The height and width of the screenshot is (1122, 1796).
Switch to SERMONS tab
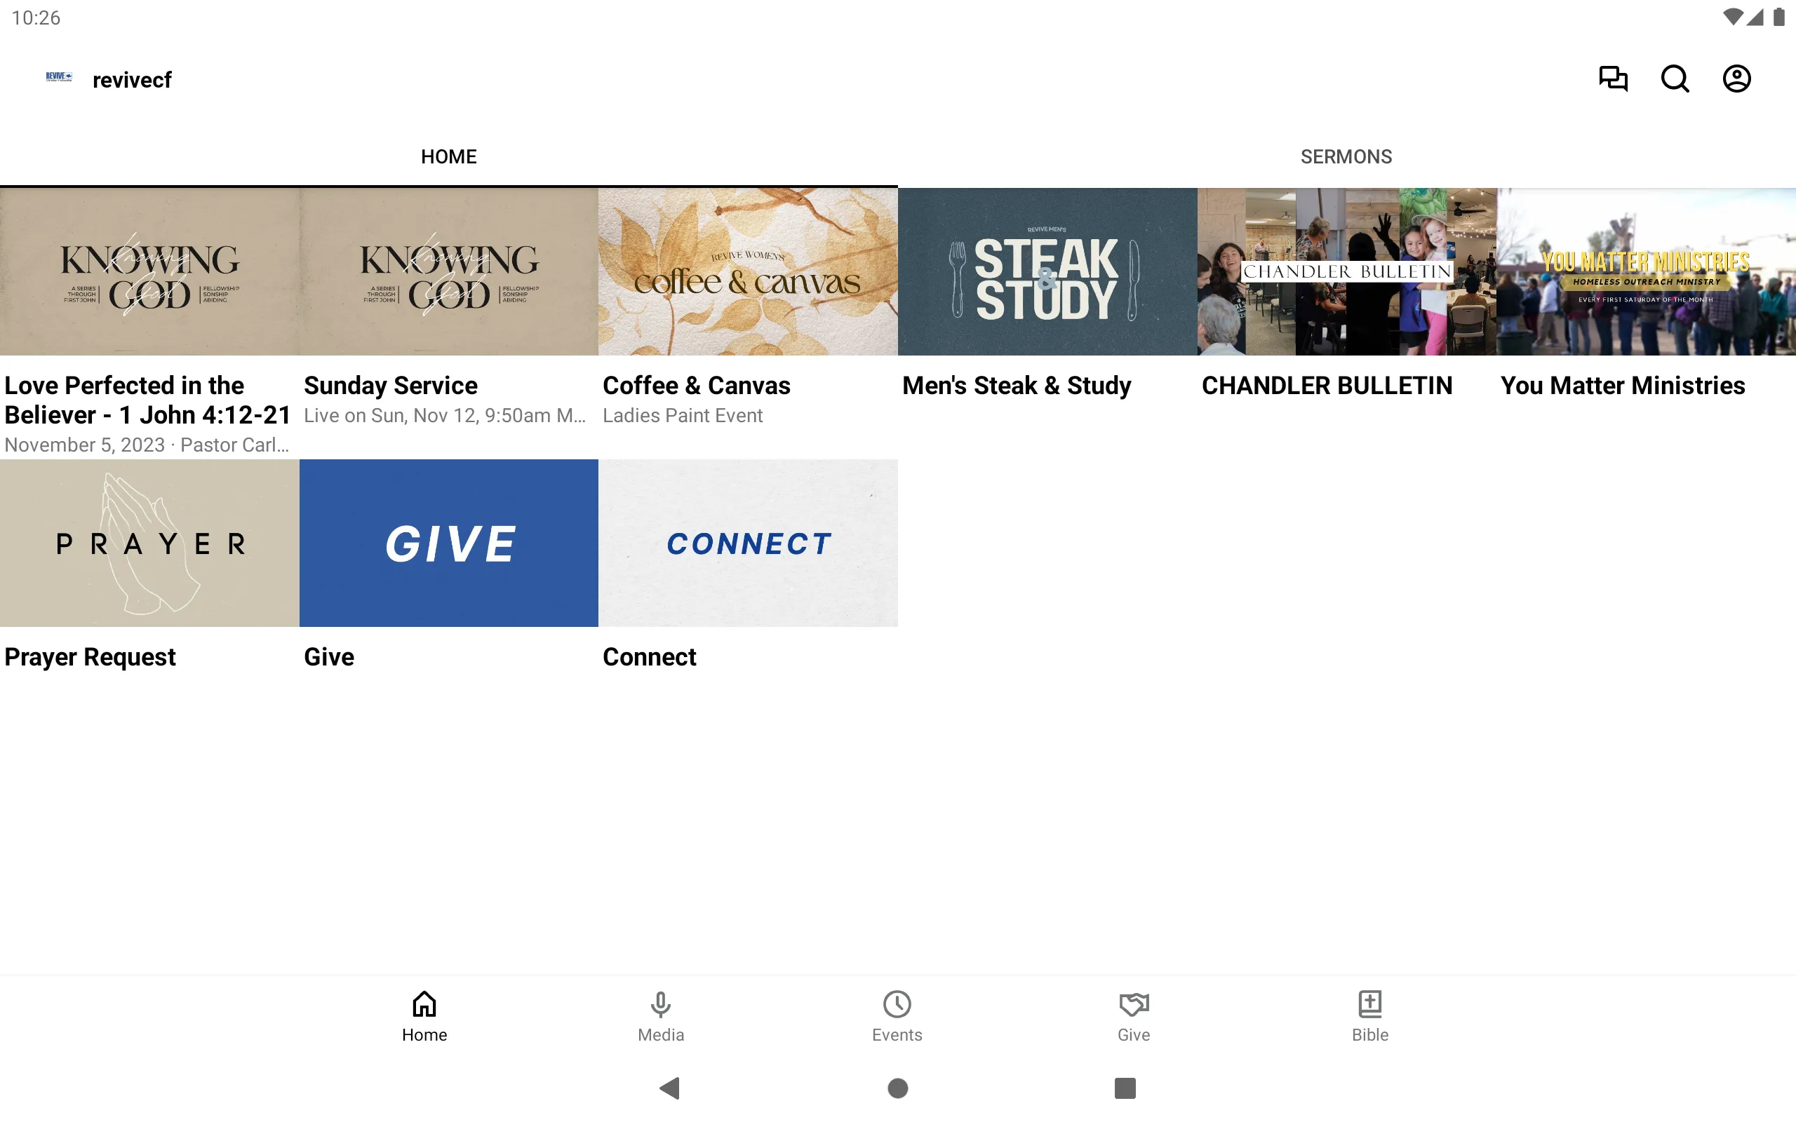[x=1346, y=155]
